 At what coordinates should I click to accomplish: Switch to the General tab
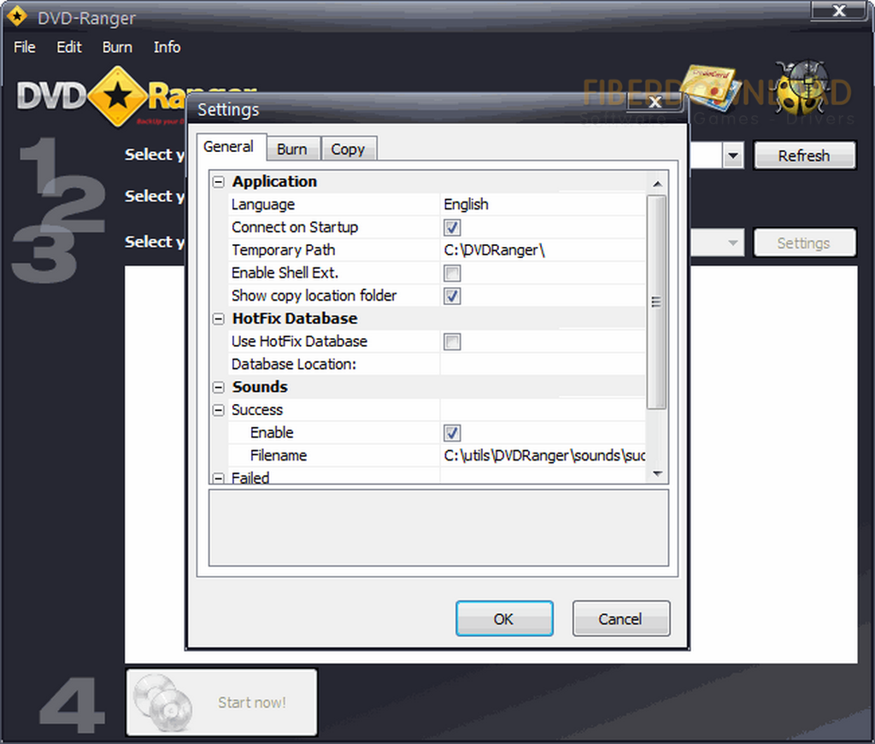point(228,147)
